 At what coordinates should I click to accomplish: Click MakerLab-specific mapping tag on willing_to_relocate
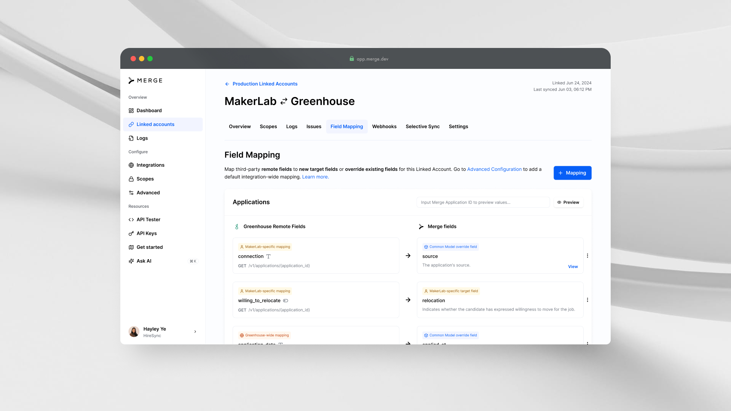tap(265, 291)
